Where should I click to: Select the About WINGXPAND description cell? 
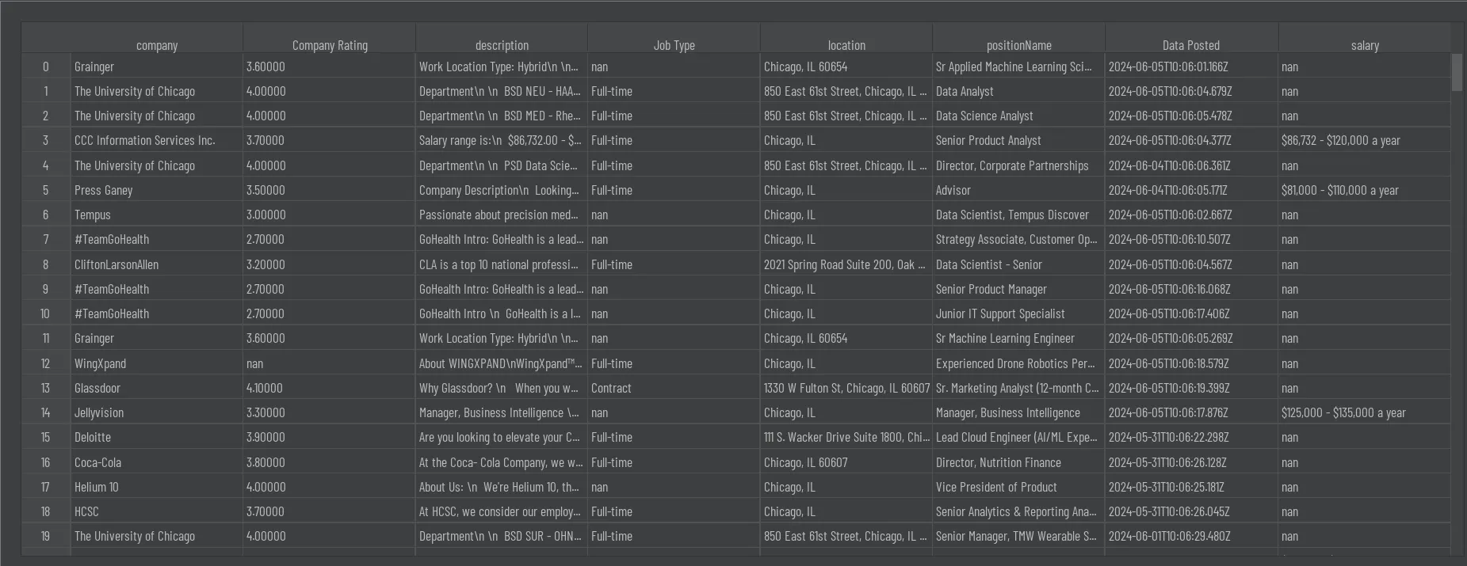pos(502,363)
